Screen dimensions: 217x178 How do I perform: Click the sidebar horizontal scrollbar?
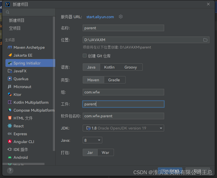[x=24, y=164]
